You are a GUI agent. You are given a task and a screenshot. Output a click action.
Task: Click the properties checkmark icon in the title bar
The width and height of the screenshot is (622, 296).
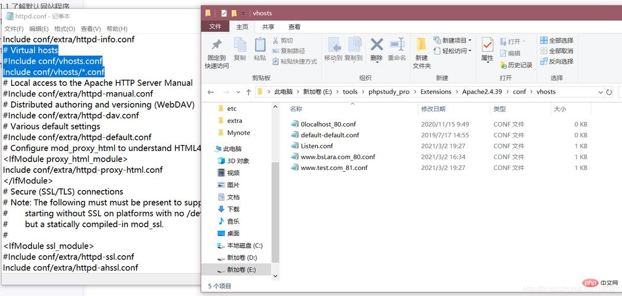coord(223,13)
